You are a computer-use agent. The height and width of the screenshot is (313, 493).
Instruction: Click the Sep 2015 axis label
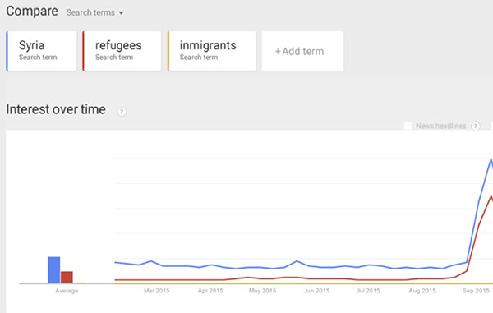(x=476, y=291)
